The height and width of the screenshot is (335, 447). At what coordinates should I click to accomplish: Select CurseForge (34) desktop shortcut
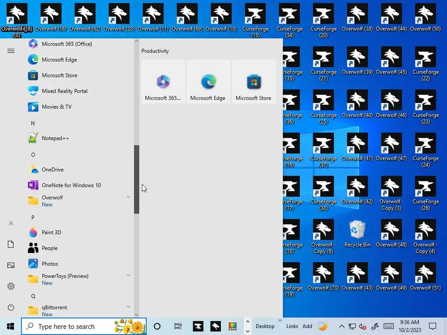pos(289,21)
